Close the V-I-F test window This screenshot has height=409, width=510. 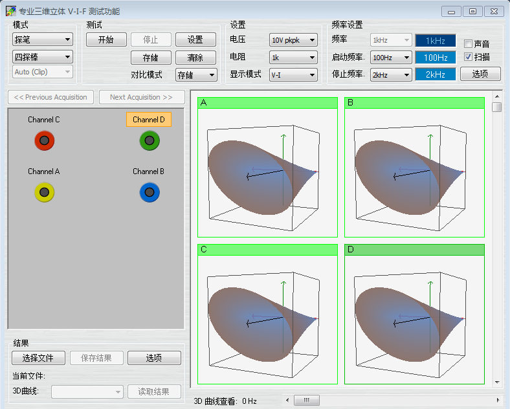[x=494, y=12]
